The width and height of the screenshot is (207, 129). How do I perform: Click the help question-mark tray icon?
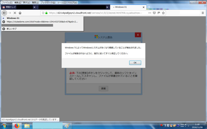point(178,125)
